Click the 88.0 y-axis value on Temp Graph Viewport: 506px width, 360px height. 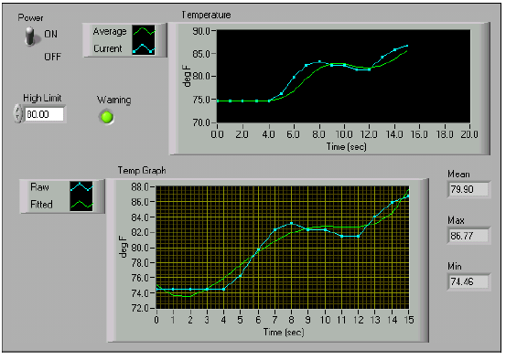139,187
